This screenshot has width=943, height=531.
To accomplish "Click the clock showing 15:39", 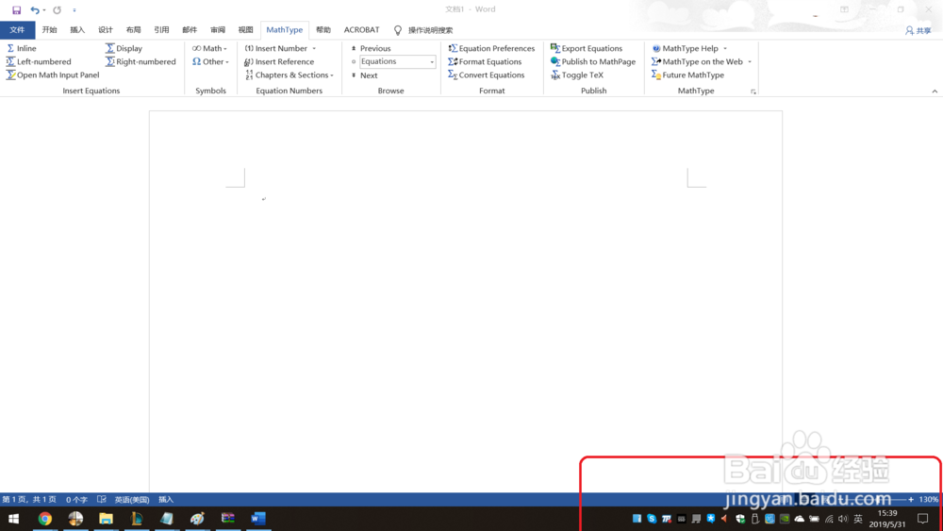I will (887, 513).
